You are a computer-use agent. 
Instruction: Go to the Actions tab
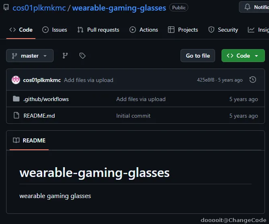[144, 30]
